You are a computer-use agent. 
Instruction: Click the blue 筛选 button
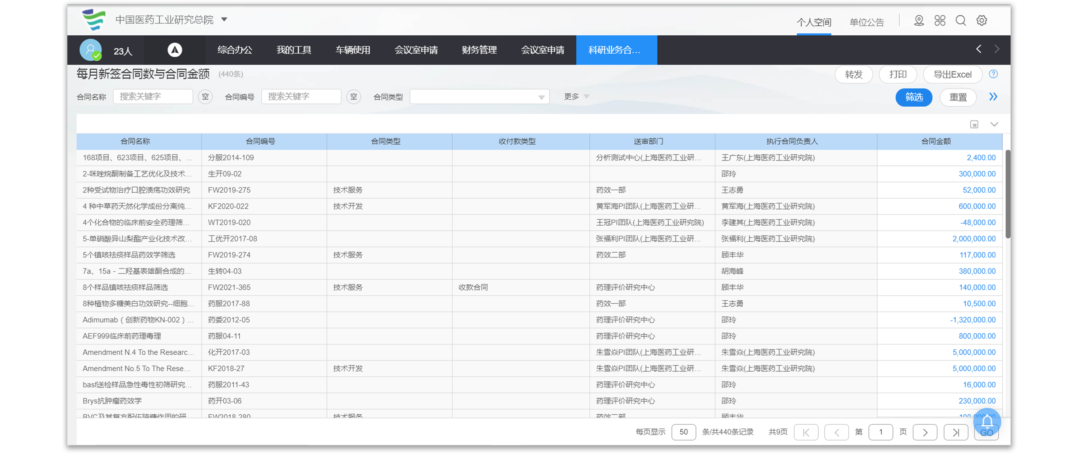(914, 97)
